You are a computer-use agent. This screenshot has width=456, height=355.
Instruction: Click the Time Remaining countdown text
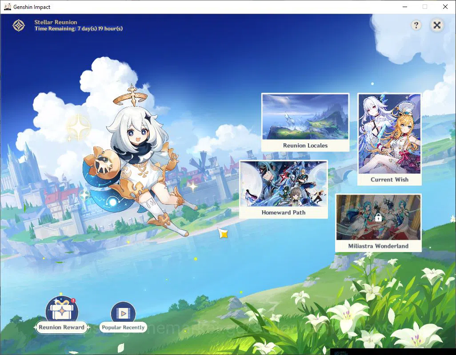click(79, 29)
